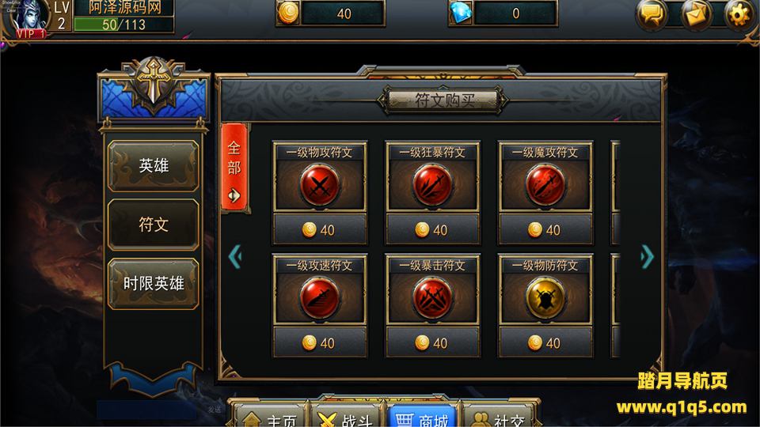Click the experience progress bar 50/113
This screenshot has width=760, height=427.
[x=123, y=25]
